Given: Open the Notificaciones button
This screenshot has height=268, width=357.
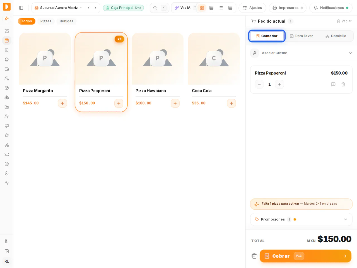Looking at the screenshot, I should pos(331,8).
